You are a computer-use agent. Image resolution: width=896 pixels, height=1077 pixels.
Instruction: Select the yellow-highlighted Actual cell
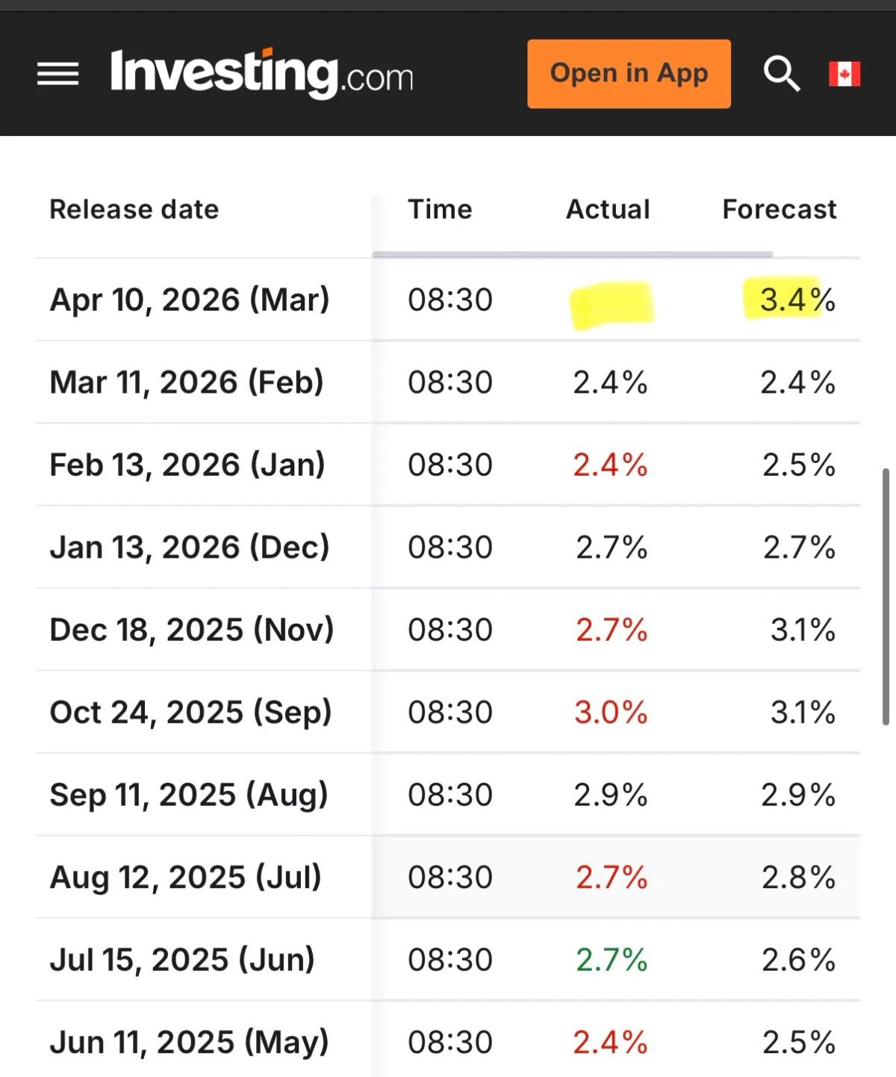611,302
